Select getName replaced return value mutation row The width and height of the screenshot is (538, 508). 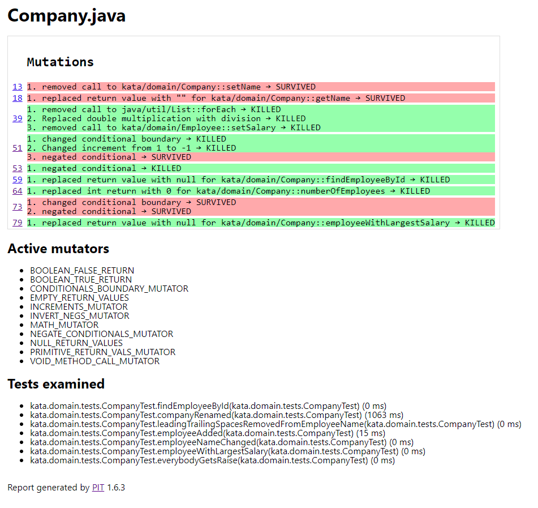(x=261, y=98)
